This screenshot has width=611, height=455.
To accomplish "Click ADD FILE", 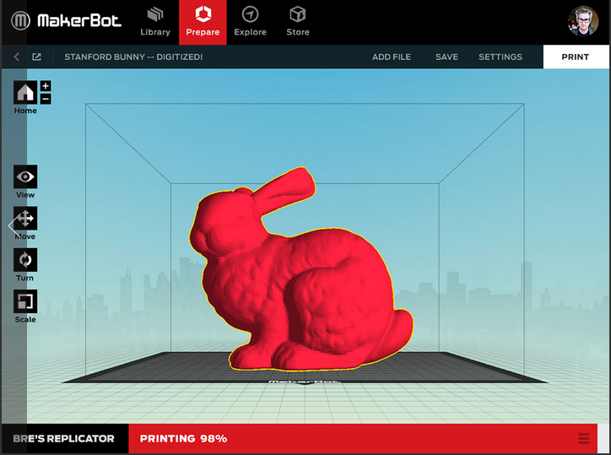I will coord(392,57).
